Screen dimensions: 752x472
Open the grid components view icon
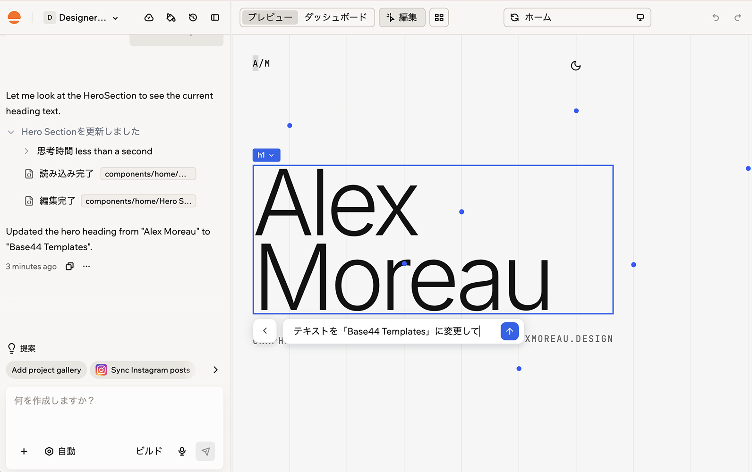tap(439, 17)
